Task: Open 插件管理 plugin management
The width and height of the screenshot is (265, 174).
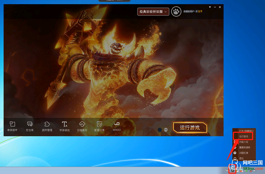Action: [47, 126]
